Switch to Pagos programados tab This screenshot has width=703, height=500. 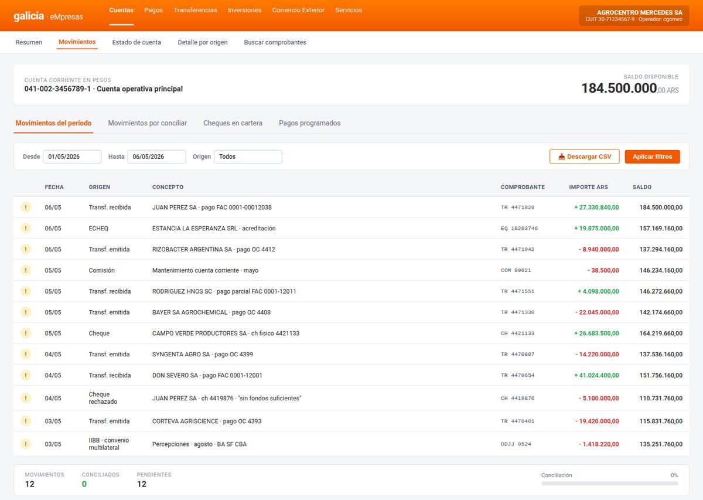[x=309, y=123]
